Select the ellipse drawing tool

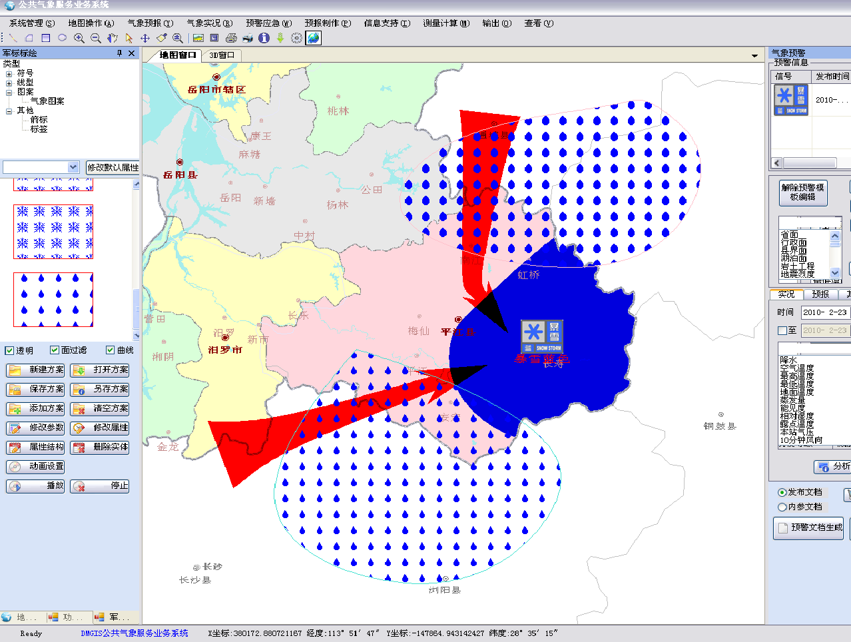point(62,38)
